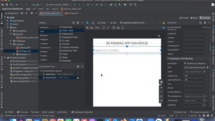Open the Attributes panel settings gear

coord(205,23)
